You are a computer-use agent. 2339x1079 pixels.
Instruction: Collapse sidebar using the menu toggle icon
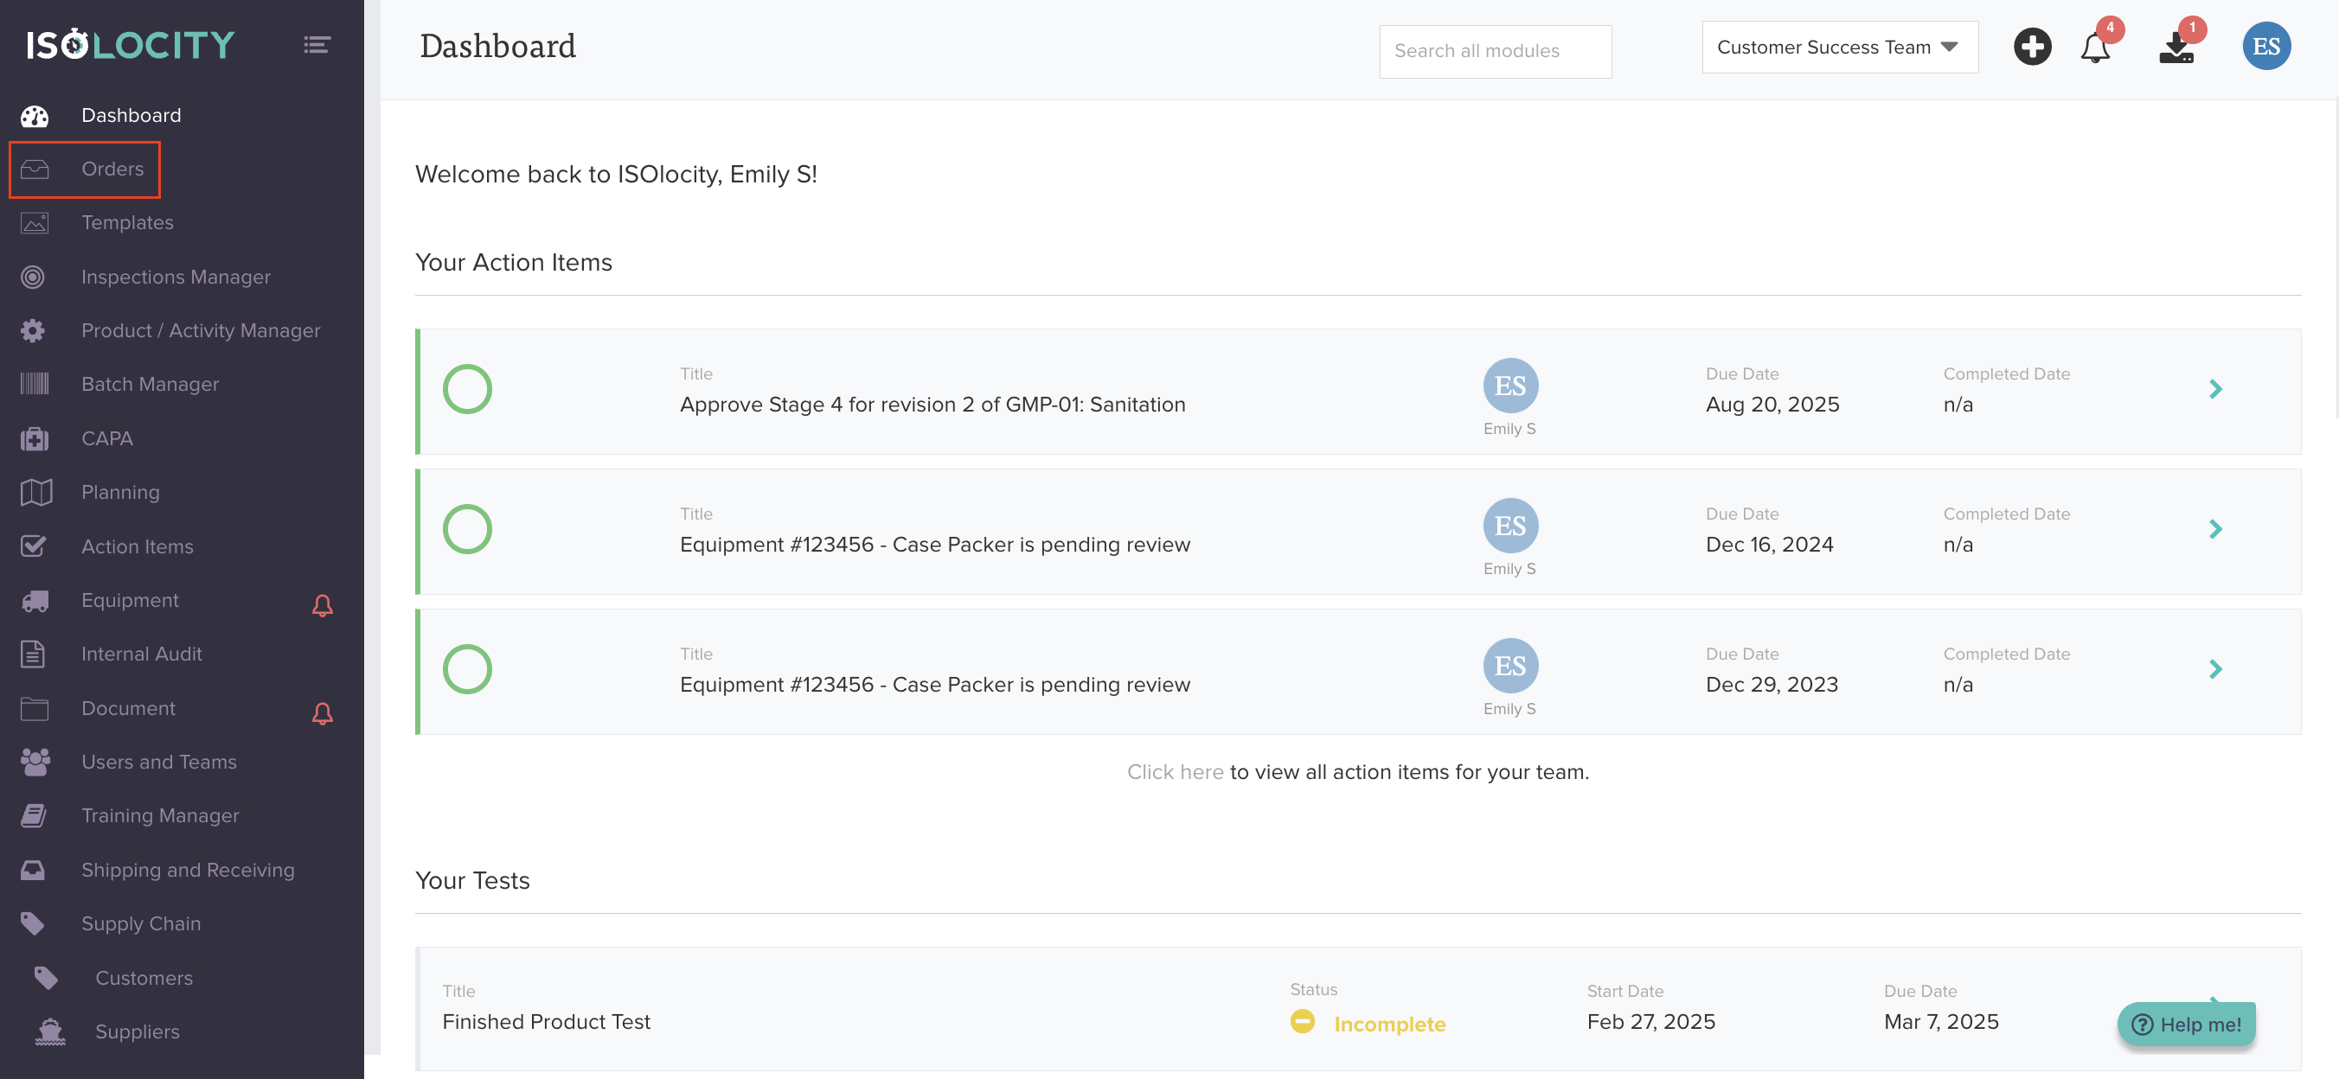coord(316,44)
